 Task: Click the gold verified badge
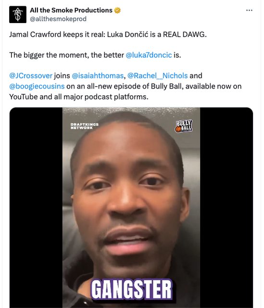click(x=117, y=10)
